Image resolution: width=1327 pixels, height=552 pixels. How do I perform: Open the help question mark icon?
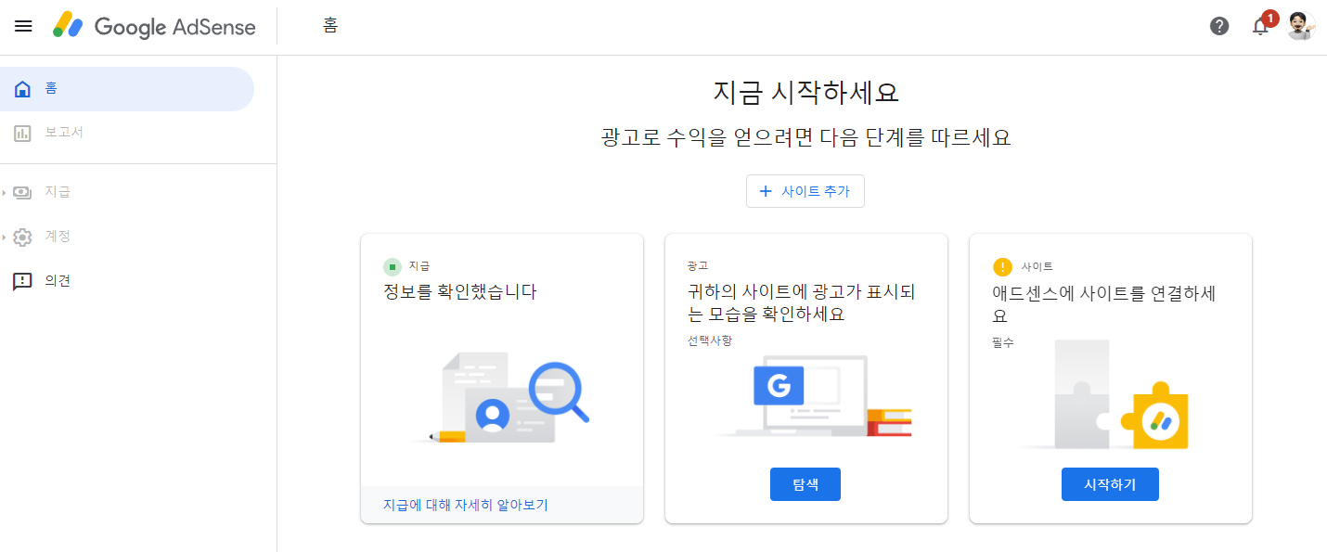coord(1219,26)
